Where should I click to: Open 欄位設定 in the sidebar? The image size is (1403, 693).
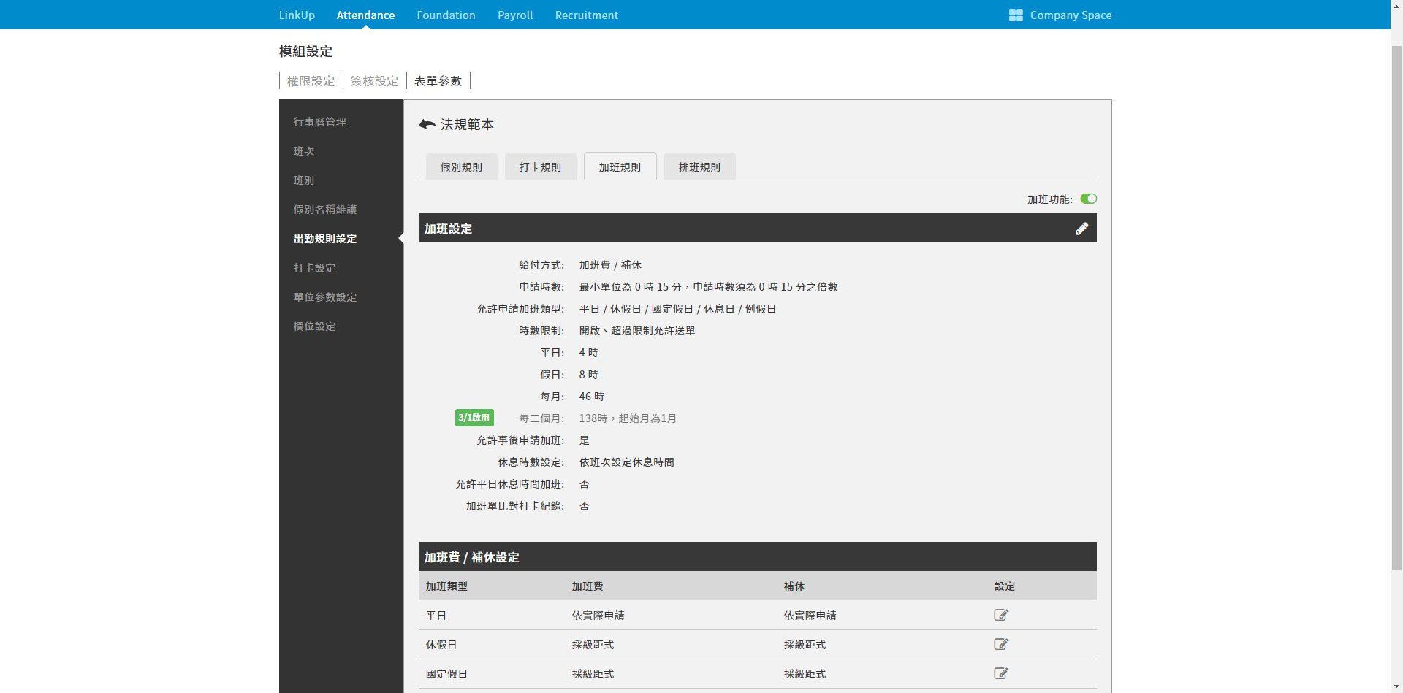click(314, 326)
